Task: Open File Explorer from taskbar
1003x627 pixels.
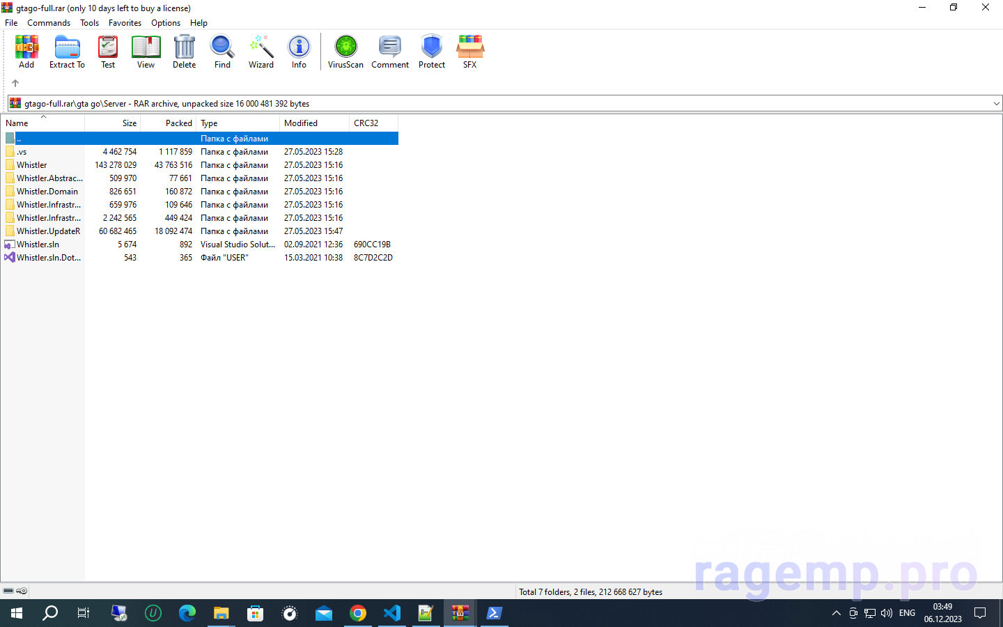Action: pyautogui.click(x=221, y=613)
